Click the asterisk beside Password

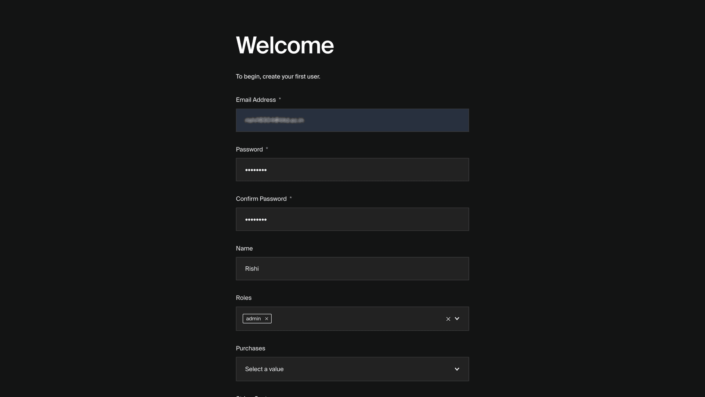267,148
